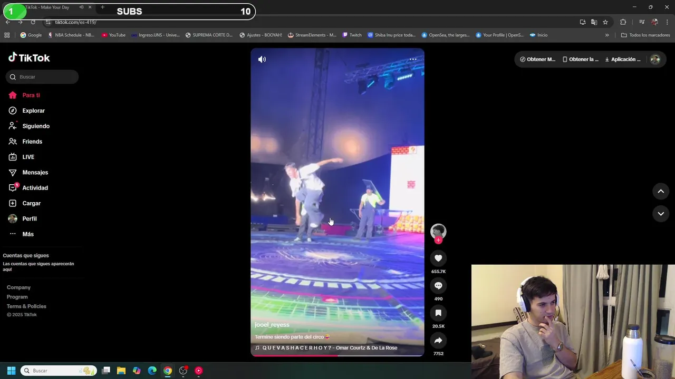Open the Shiba Inu price bookmark

pyautogui.click(x=392, y=35)
